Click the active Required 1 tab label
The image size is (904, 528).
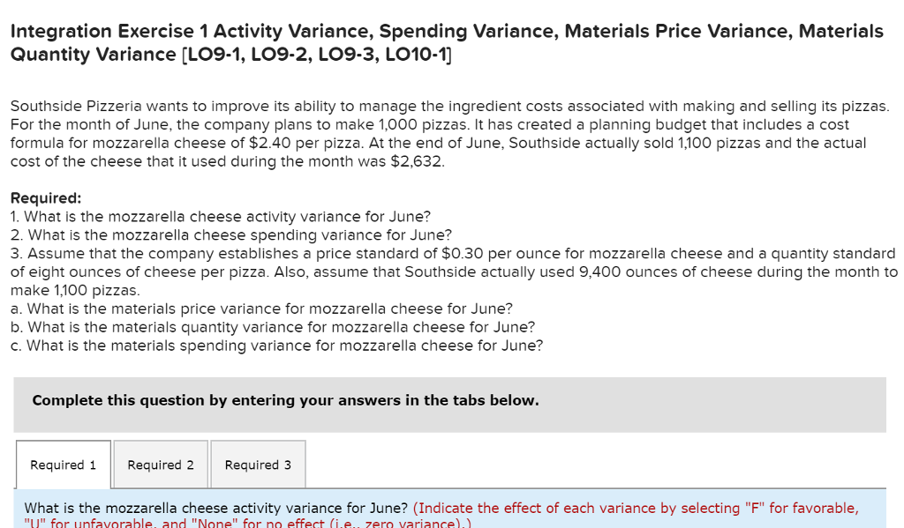pyautogui.click(x=63, y=465)
